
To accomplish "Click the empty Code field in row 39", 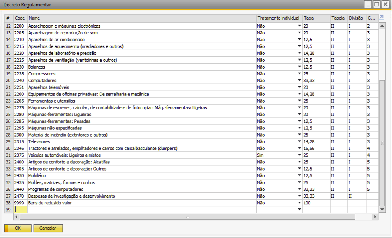I will [20, 210].
